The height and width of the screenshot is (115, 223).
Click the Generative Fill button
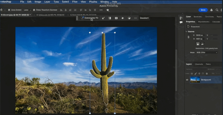90,18
